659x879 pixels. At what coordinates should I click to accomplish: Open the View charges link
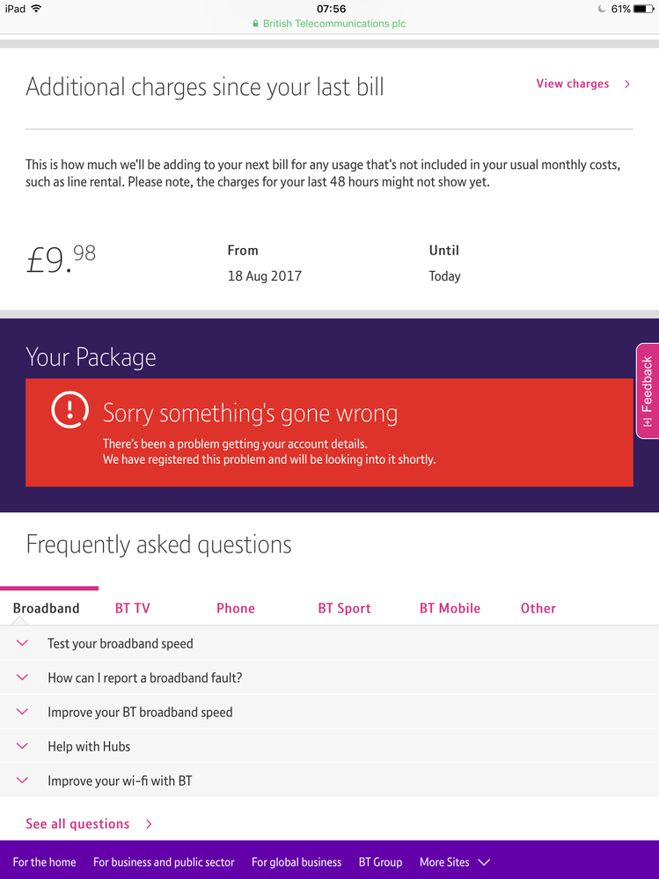[x=572, y=84]
